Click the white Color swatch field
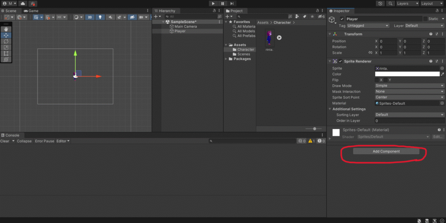 click(x=407, y=74)
